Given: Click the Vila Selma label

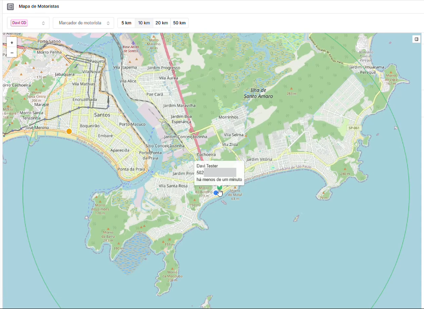Looking at the screenshot, I should click(233, 135).
